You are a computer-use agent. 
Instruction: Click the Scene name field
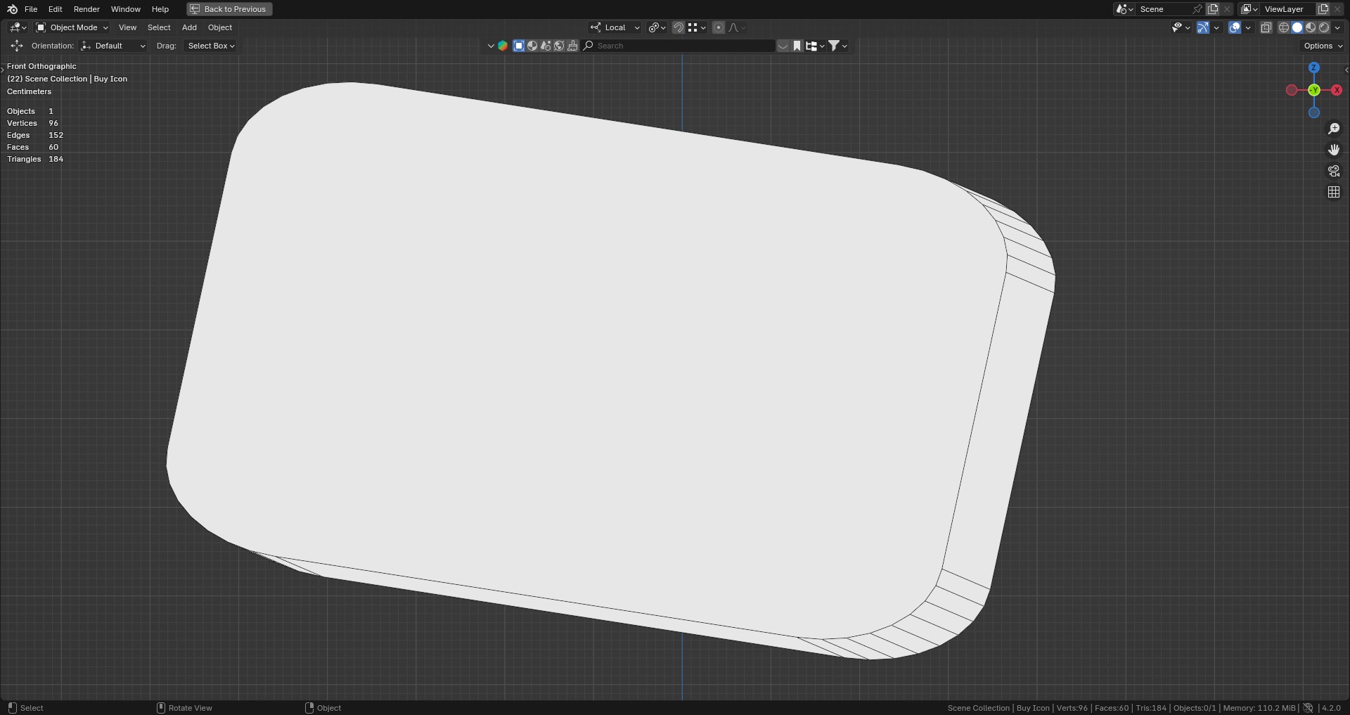pos(1163,9)
